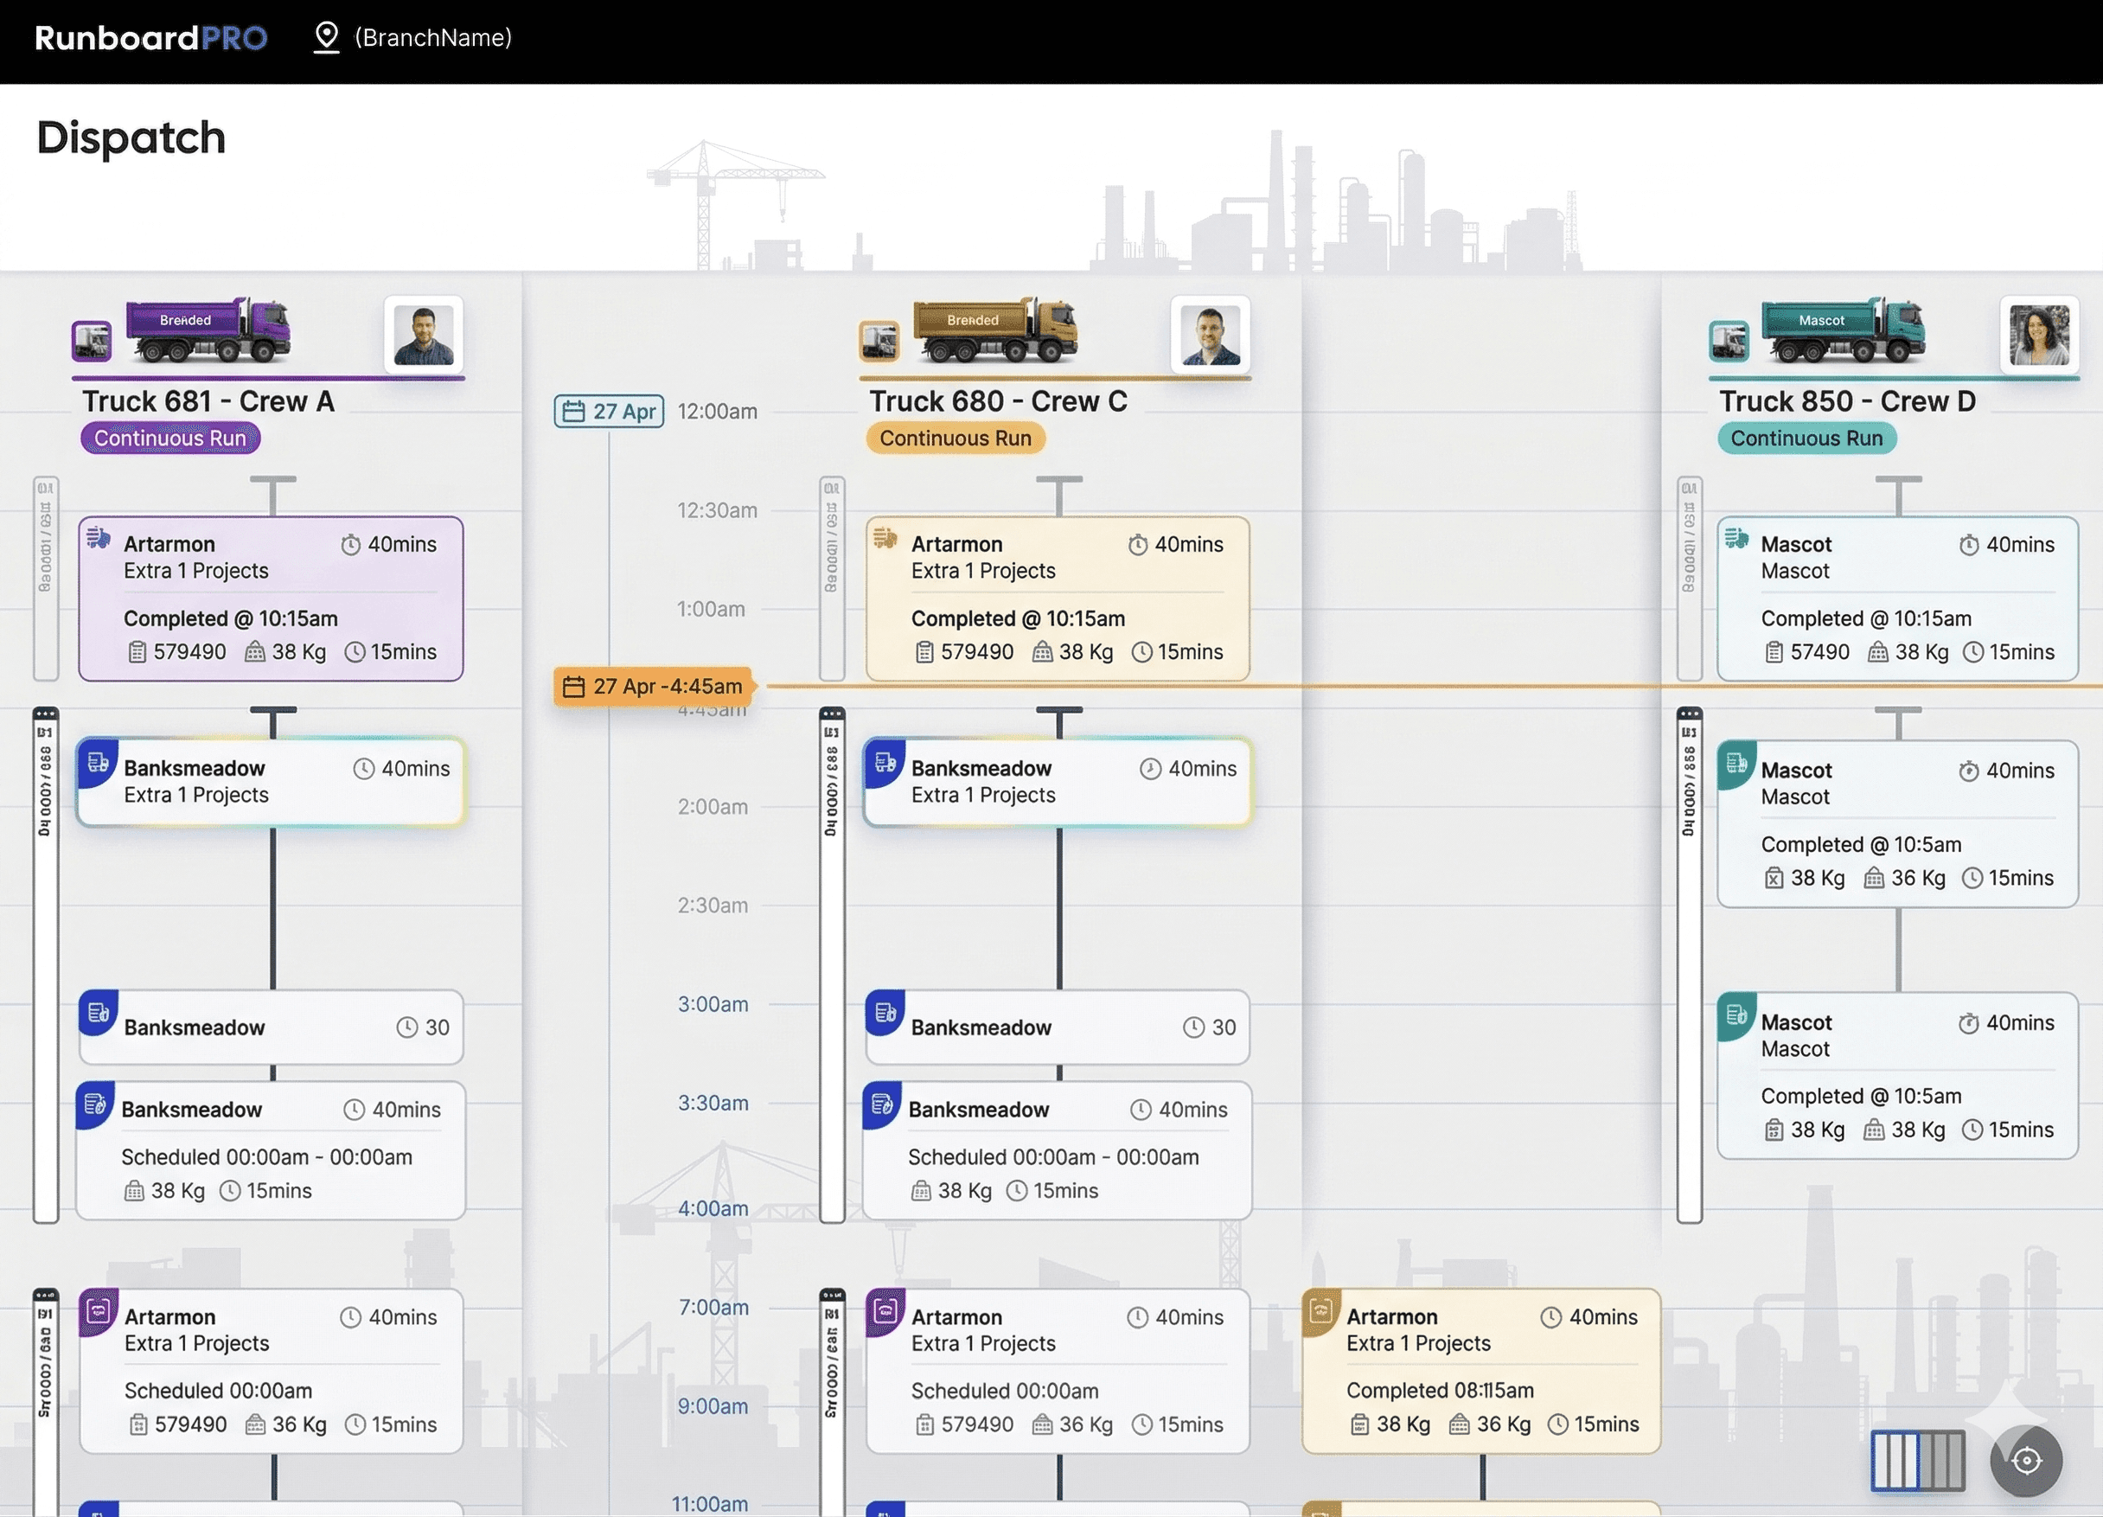Click the purple Continuous Run badge
This screenshot has height=1517, width=2103.
click(170, 438)
